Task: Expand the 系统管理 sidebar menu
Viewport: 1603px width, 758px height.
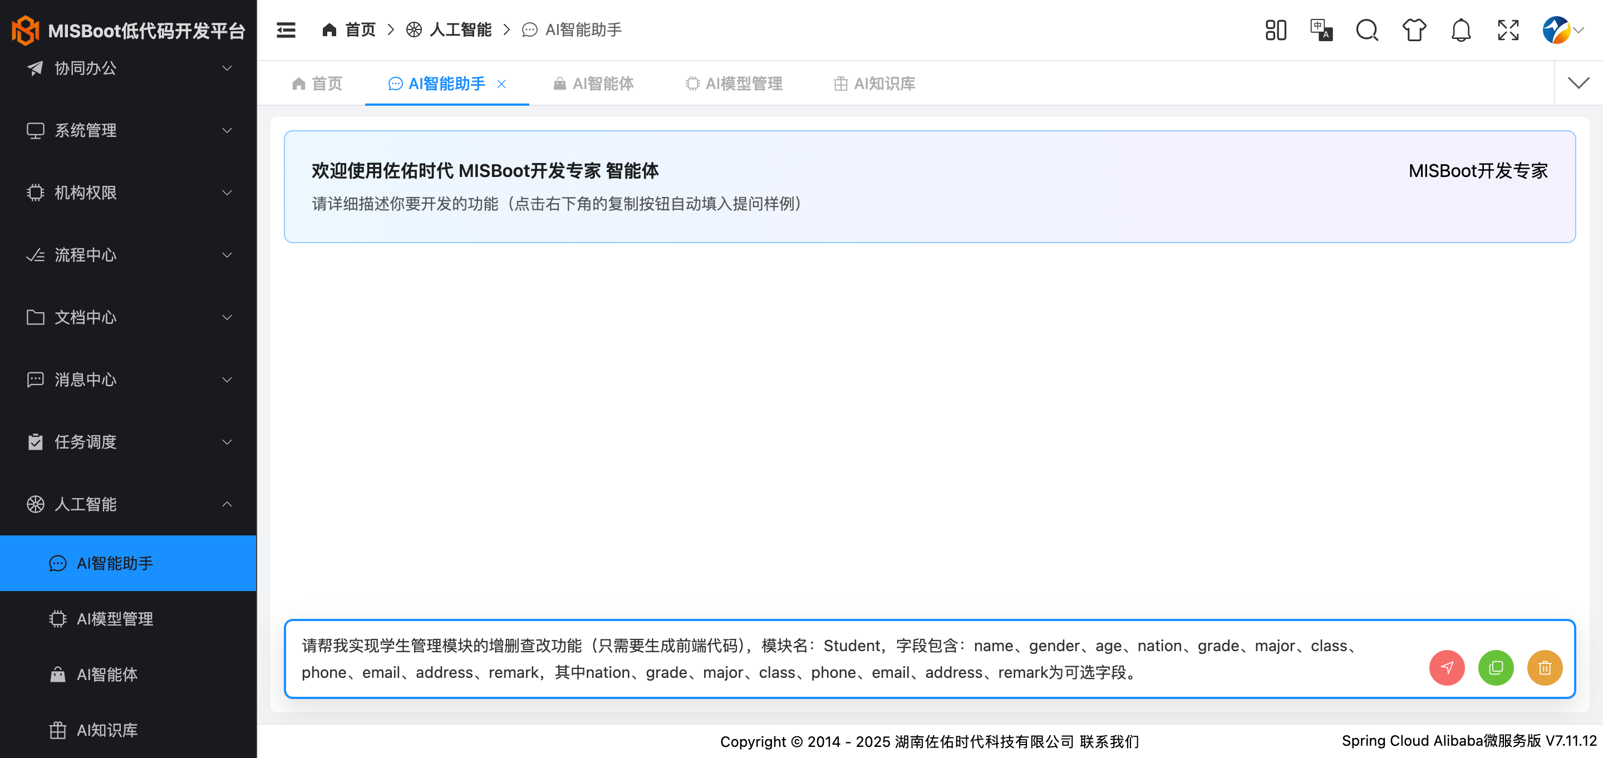Action: click(x=128, y=130)
